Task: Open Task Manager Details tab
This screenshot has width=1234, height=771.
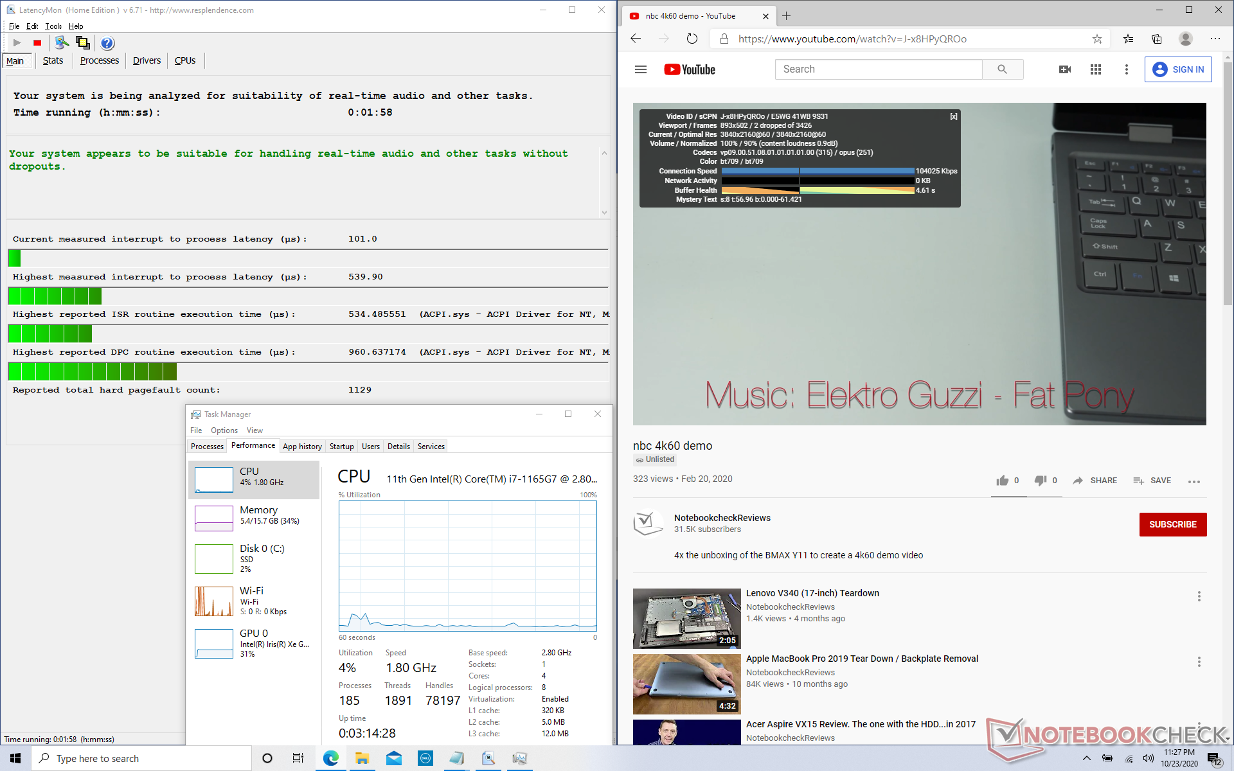Action: [398, 447]
